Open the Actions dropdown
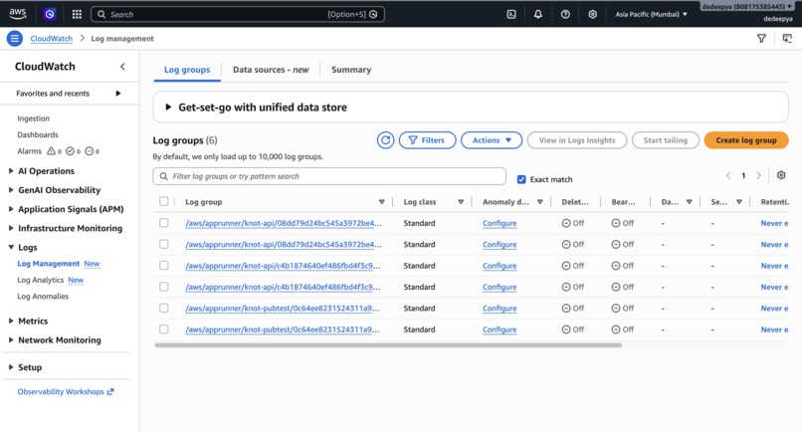This screenshot has height=432, width=802. tap(492, 140)
